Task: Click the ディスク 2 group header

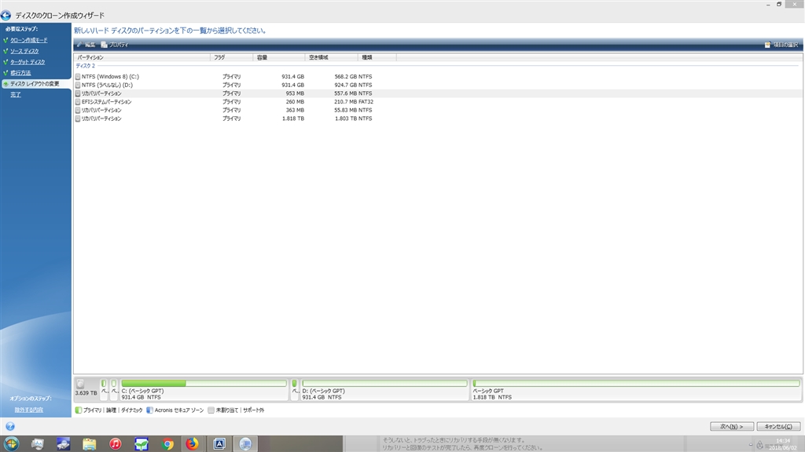Action: pos(85,66)
